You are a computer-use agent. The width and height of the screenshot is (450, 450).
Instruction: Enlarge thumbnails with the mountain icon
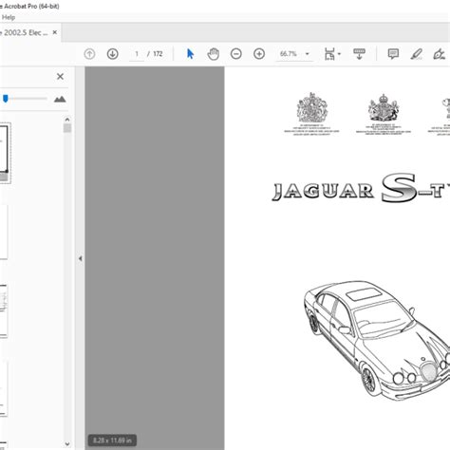(x=60, y=99)
